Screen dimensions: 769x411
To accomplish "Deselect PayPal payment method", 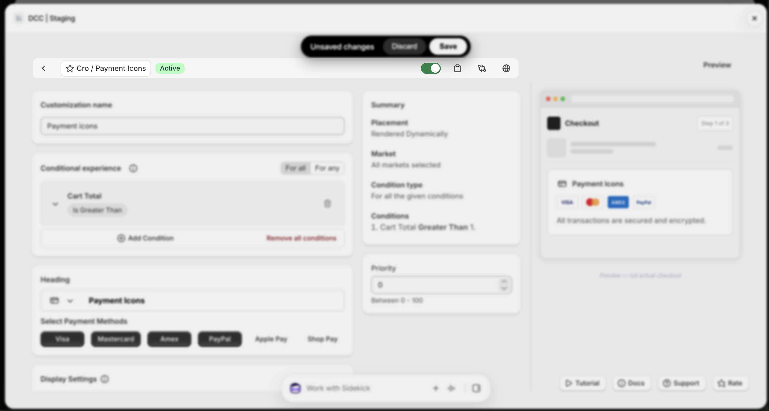I will point(220,339).
